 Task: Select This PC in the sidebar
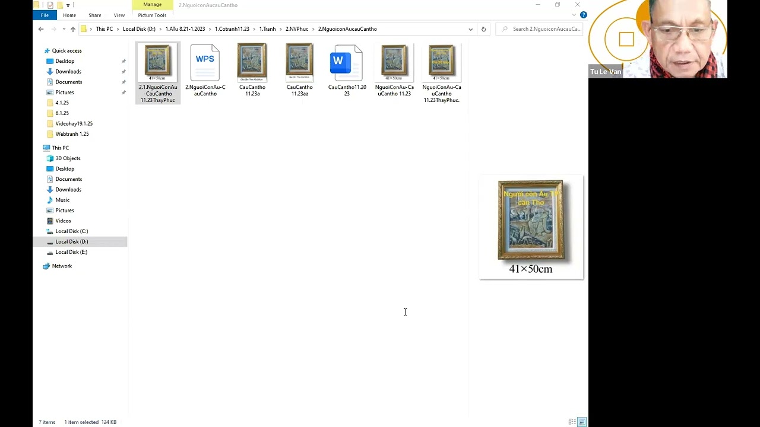click(x=60, y=148)
